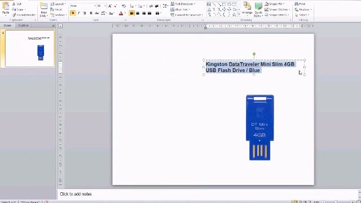The height and width of the screenshot is (203, 361).
Task: Select the Isosceles Triangle shape
Action: (209, 10)
